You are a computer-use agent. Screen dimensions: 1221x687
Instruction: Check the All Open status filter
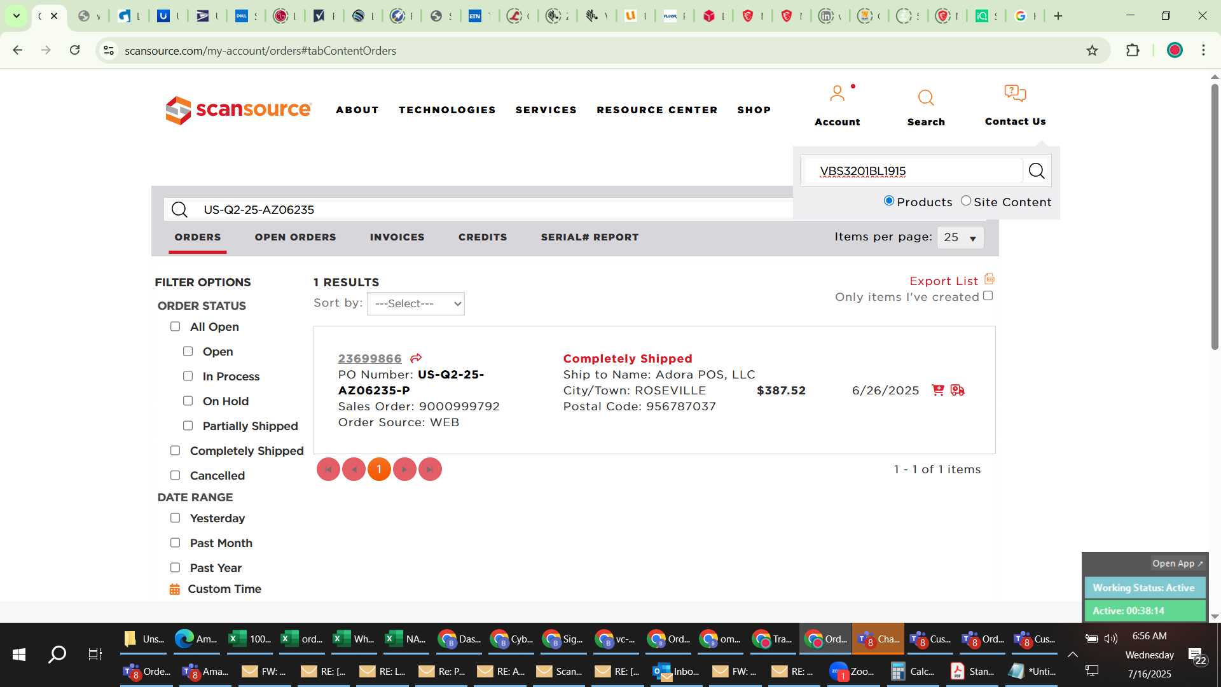pyautogui.click(x=175, y=326)
